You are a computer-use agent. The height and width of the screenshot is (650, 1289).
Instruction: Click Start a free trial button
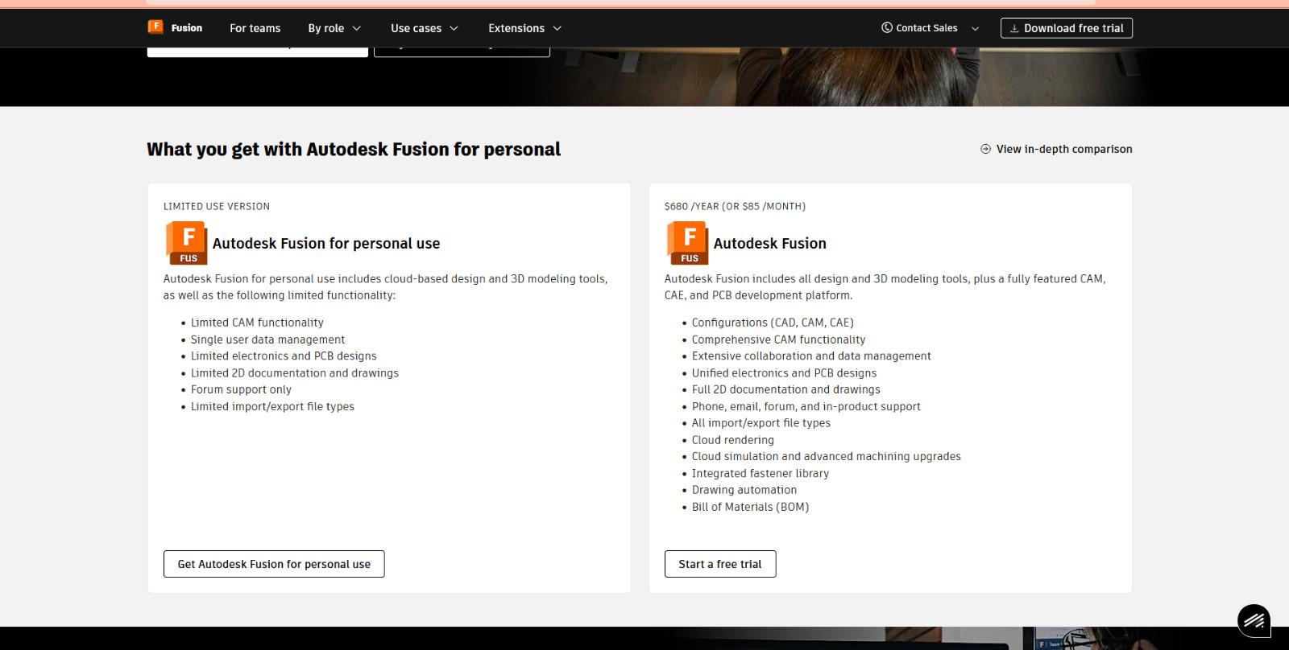tap(720, 564)
